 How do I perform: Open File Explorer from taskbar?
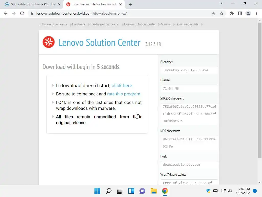pos(154,191)
